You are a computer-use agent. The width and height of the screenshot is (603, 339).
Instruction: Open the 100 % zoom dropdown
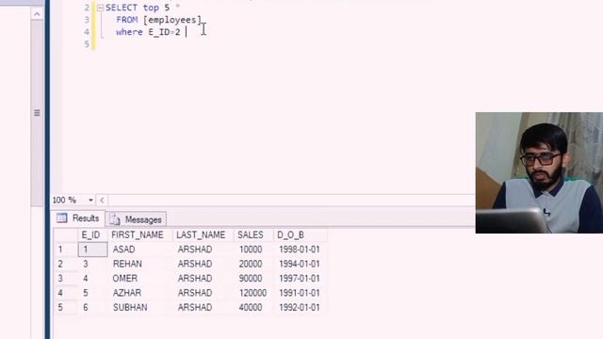tap(90, 201)
